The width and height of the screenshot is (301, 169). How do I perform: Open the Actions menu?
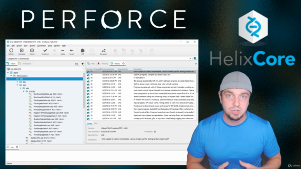point(32,46)
